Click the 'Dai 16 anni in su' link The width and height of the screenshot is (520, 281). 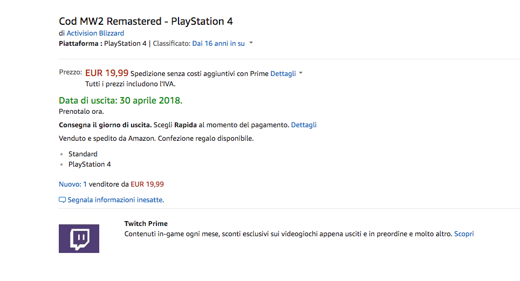point(218,43)
